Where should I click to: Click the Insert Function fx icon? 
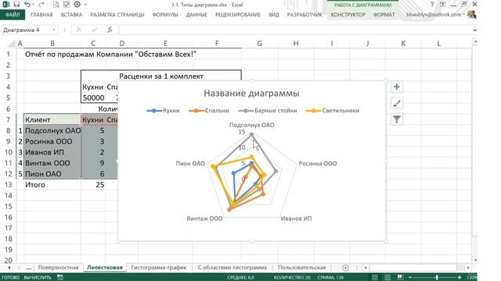coord(110,30)
